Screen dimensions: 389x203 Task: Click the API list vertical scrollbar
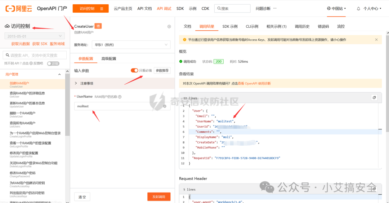coord(67,104)
